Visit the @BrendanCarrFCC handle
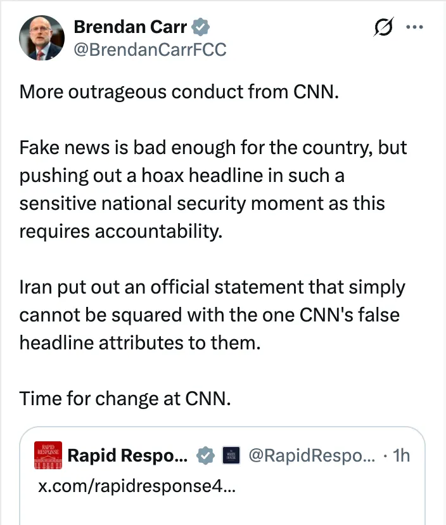 [x=150, y=49]
